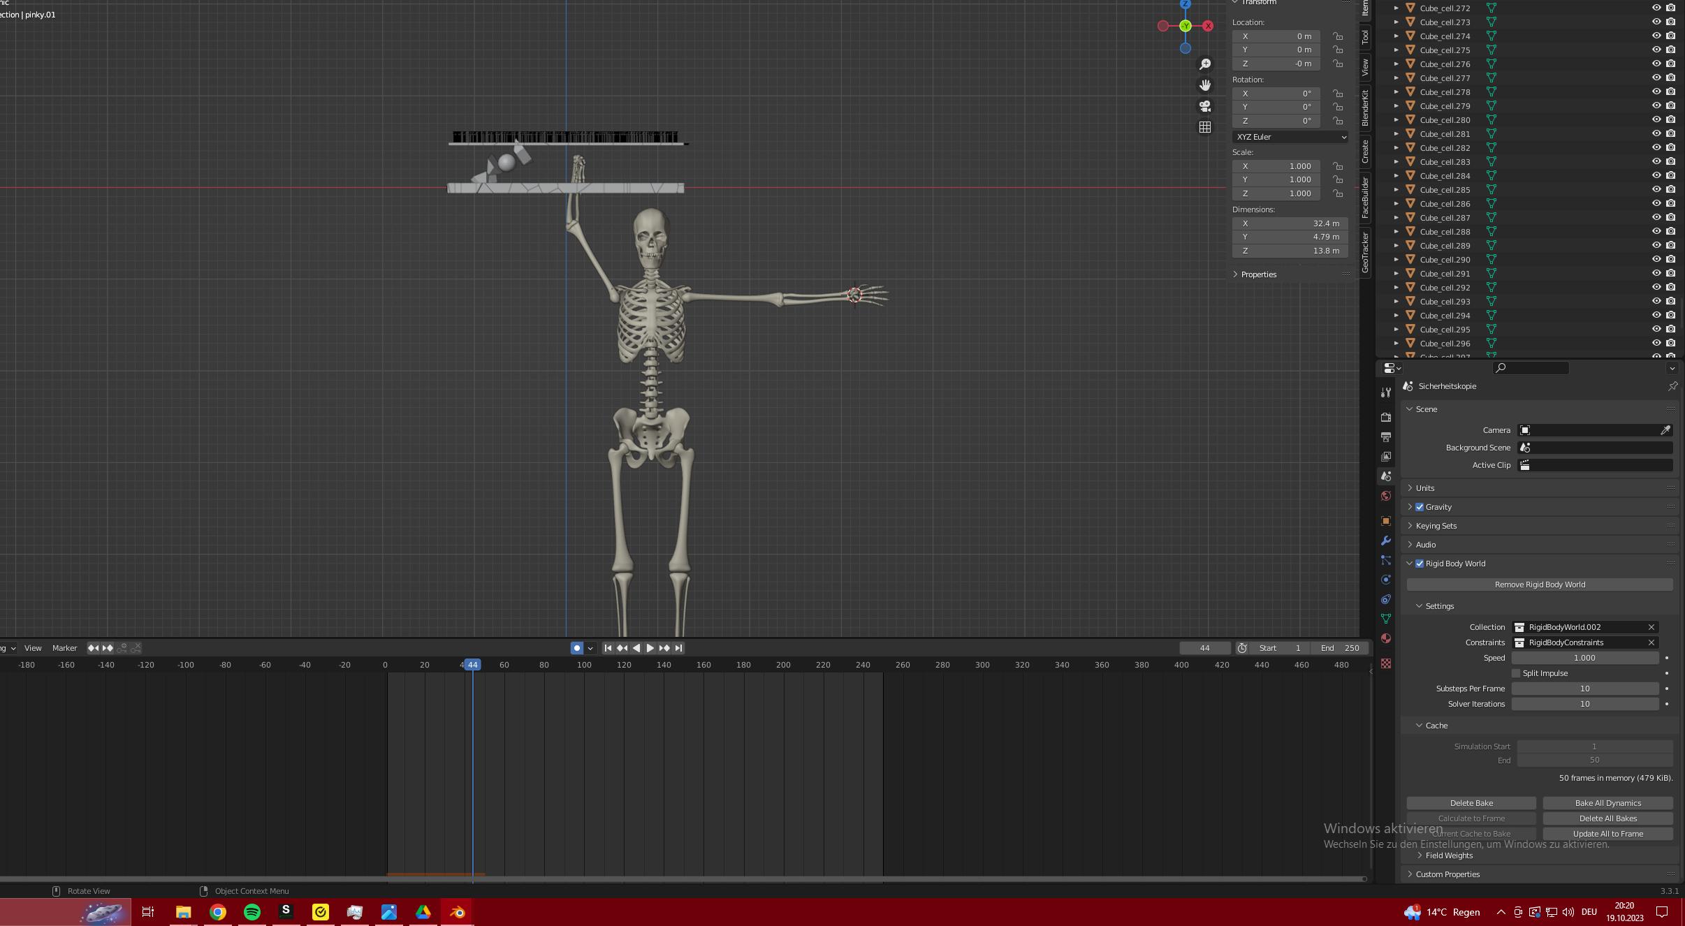Open the Output Properties printer icon
Viewport: 1685px width, 926px height.
pos(1386,435)
